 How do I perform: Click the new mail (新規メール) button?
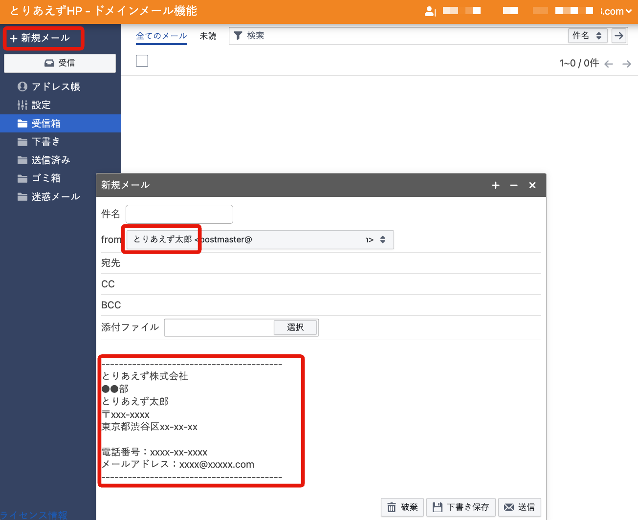(43, 38)
